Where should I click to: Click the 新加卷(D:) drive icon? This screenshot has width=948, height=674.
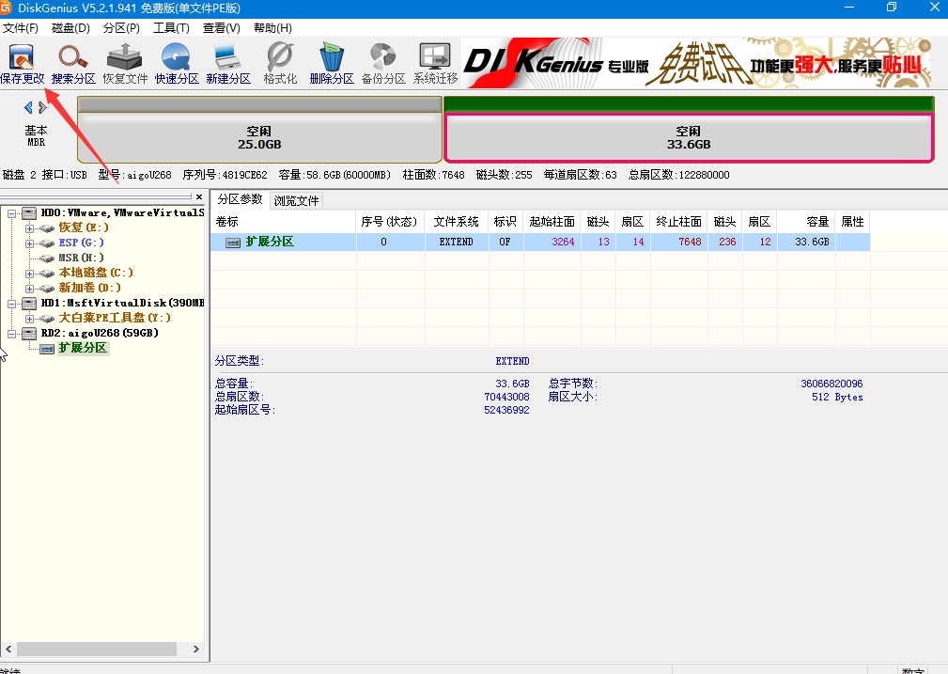47,289
